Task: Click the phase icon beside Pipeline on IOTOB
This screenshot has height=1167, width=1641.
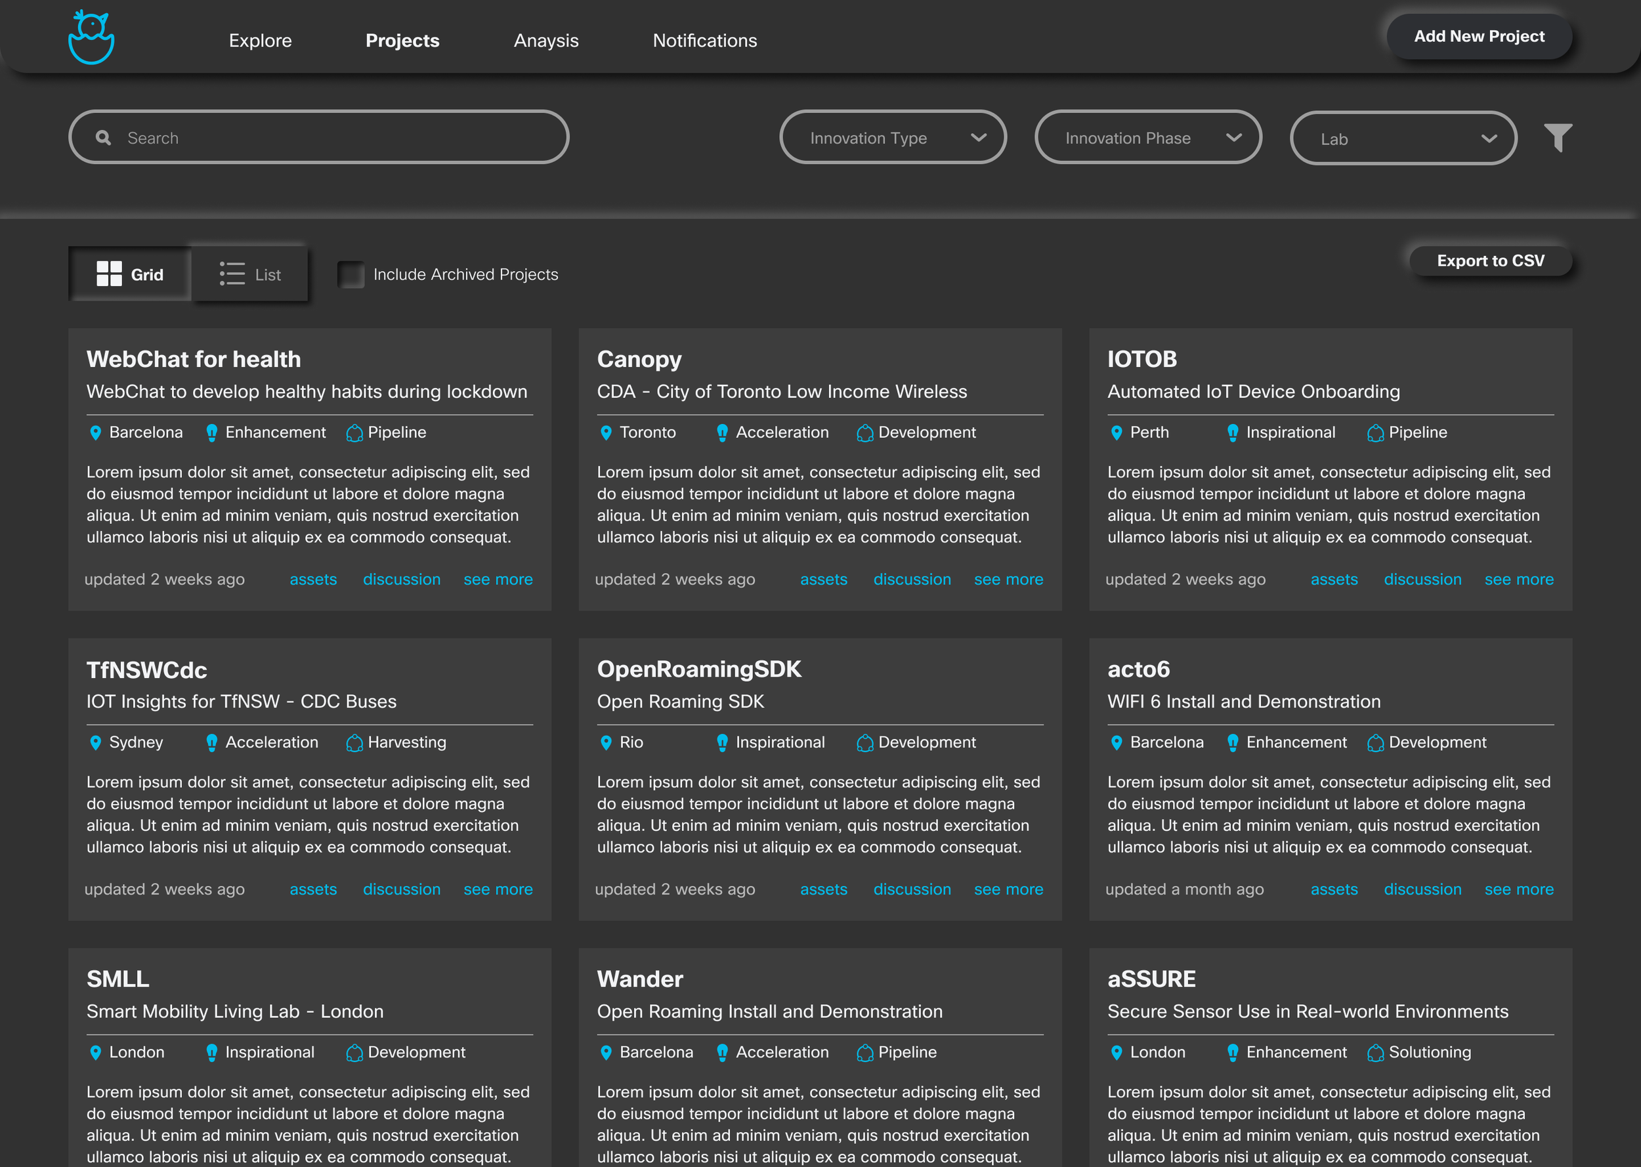Action: [x=1375, y=433]
